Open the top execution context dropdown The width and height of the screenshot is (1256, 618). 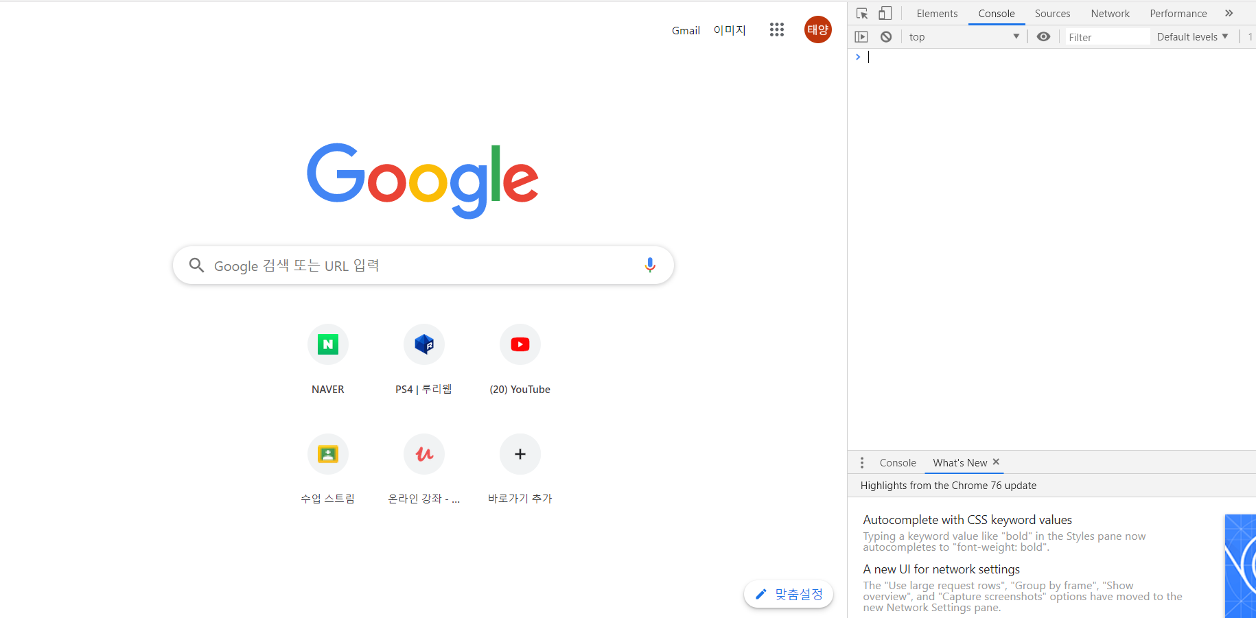point(964,37)
